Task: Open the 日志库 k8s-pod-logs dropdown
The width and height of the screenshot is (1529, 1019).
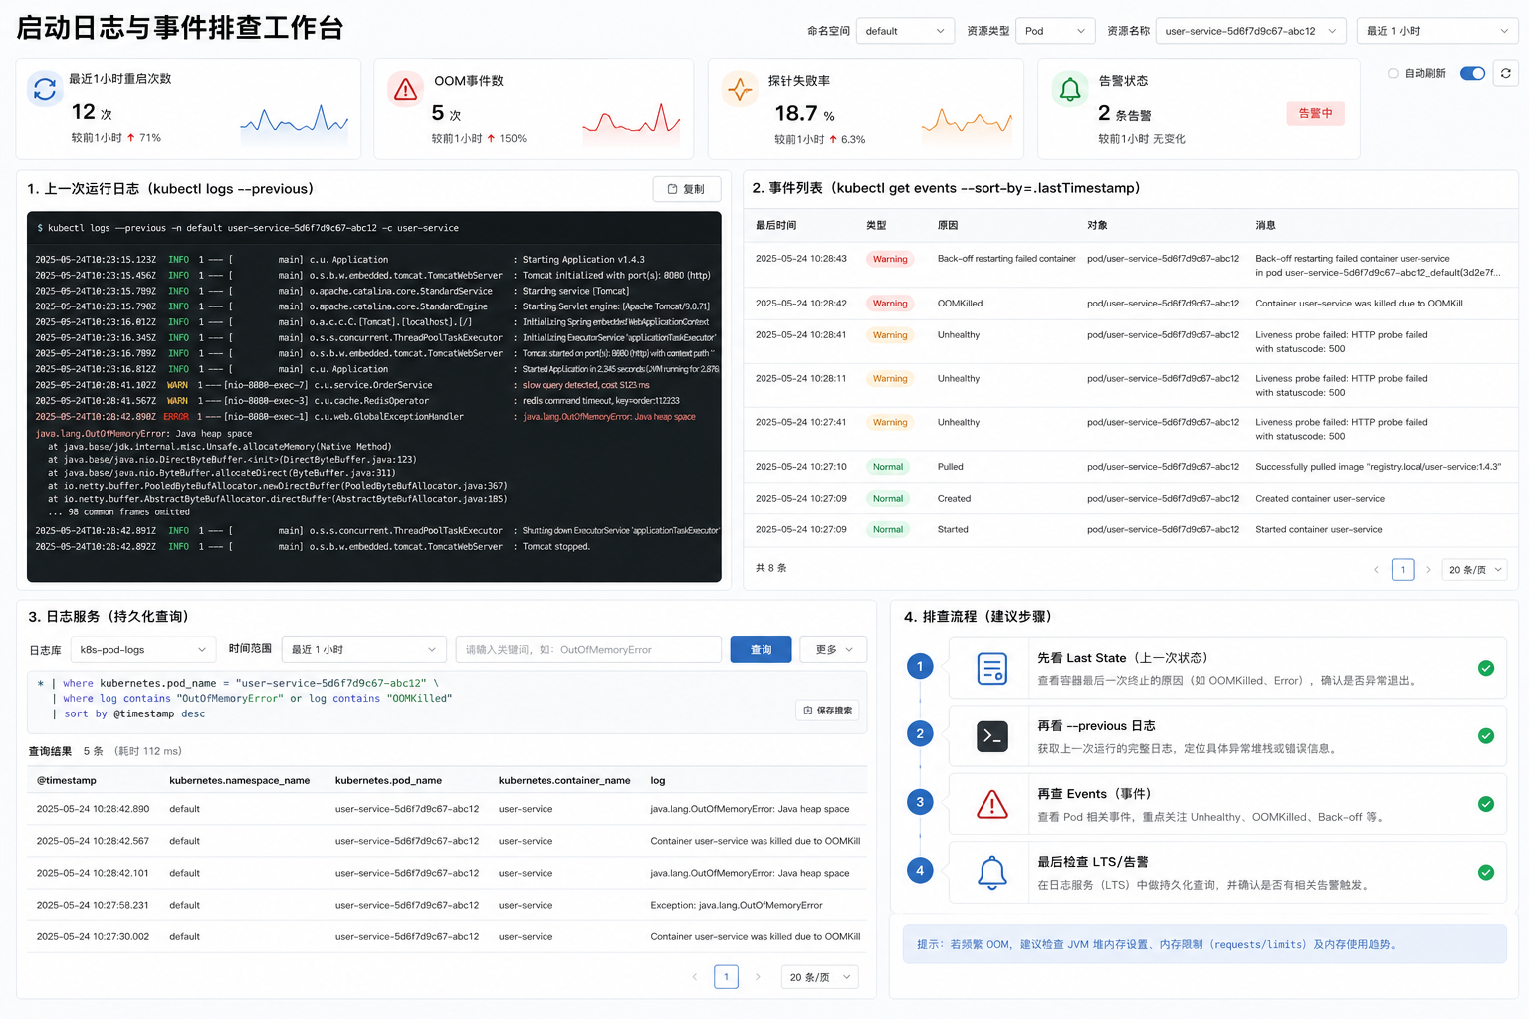Action: pos(142,649)
